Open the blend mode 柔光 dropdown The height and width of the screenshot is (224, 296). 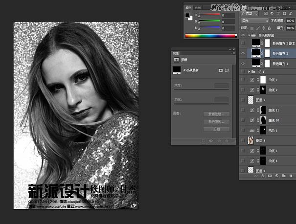click(x=254, y=21)
